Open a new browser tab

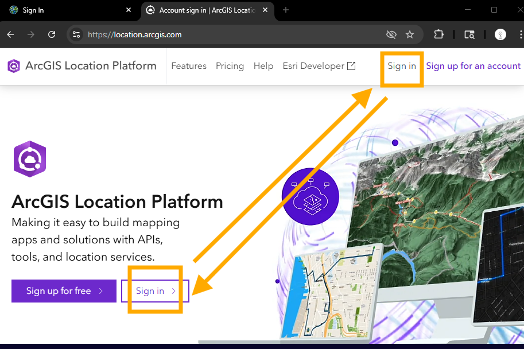[286, 10]
